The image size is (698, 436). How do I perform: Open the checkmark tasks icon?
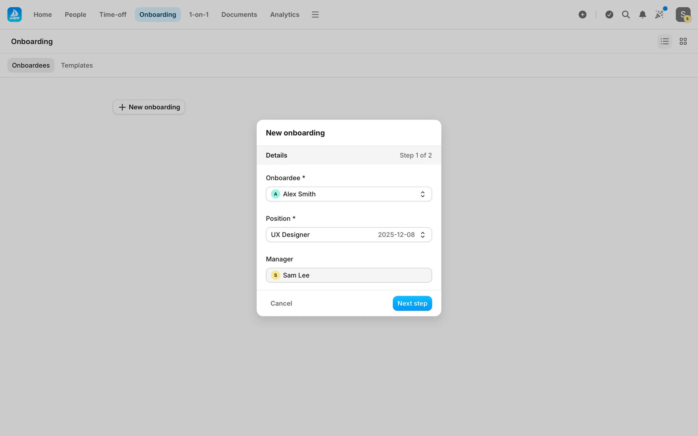(x=609, y=15)
